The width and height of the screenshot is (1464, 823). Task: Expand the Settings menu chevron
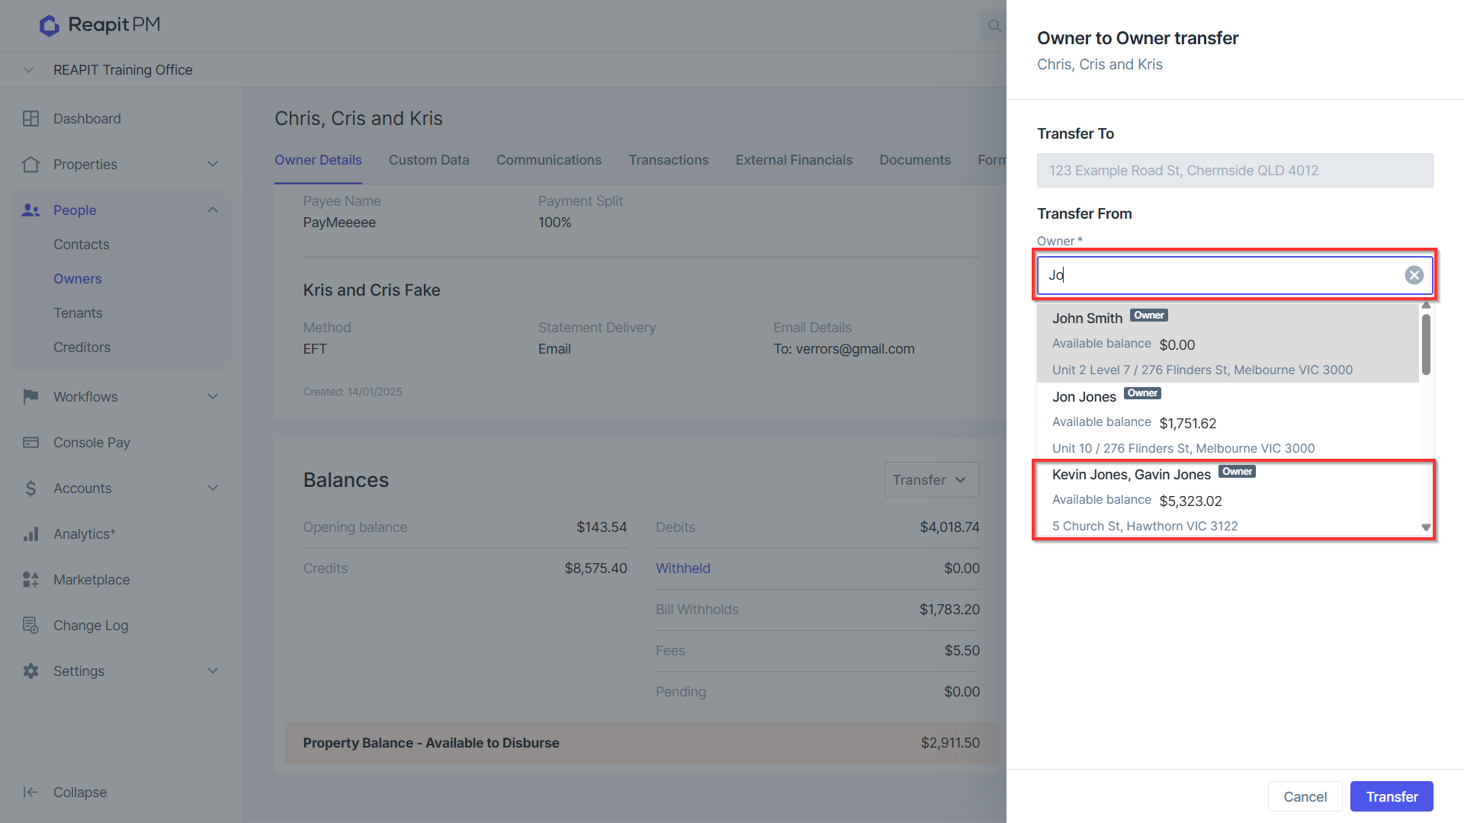coord(213,671)
